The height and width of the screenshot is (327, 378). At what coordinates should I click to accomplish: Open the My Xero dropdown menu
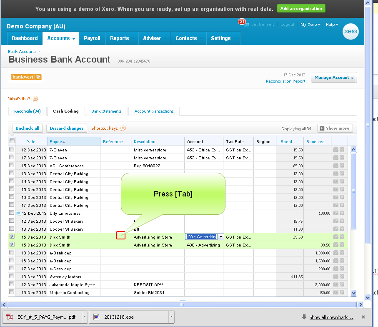coord(310,25)
